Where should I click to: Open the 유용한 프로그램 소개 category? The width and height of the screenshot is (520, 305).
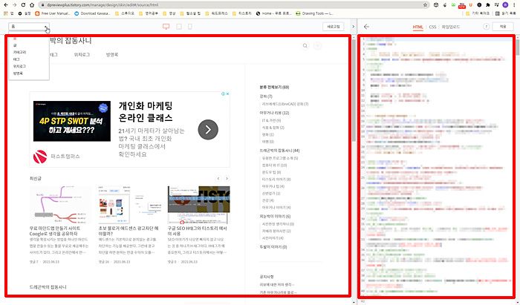(280, 158)
